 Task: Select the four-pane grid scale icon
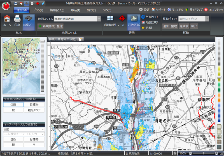(219, 132)
